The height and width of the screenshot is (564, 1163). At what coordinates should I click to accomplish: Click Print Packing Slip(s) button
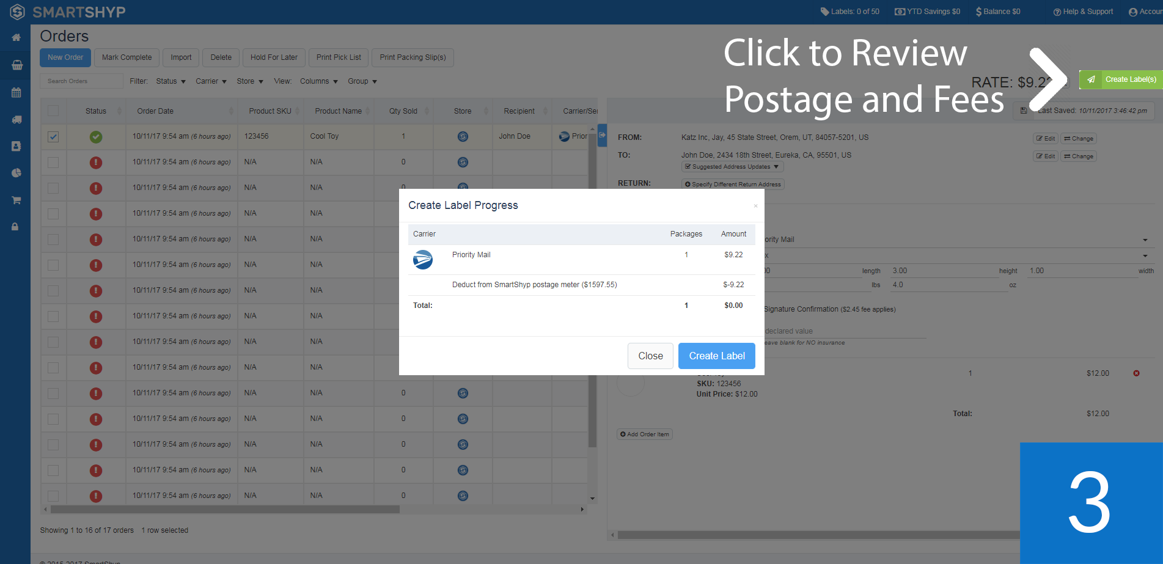click(x=413, y=57)
